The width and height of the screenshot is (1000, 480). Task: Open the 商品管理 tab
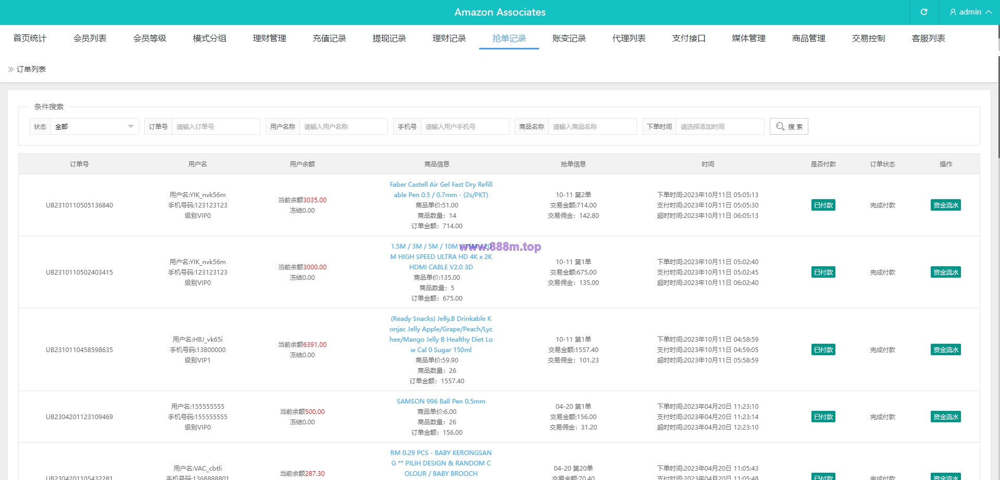pos(808,38)
